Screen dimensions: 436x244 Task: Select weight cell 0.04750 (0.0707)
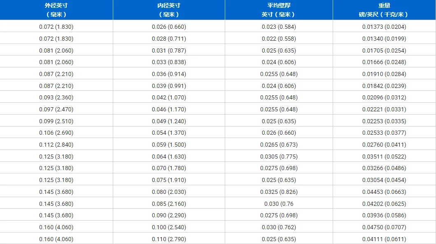pos(384,227)
